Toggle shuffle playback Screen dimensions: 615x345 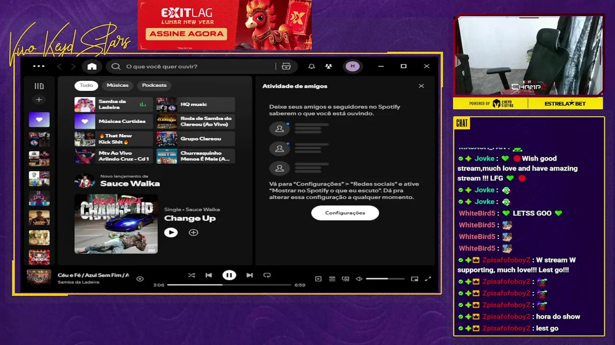(x=191, y=275)
